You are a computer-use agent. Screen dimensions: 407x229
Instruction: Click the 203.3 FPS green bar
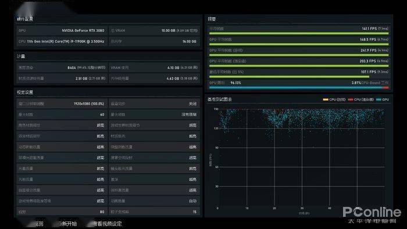[299, 66]
